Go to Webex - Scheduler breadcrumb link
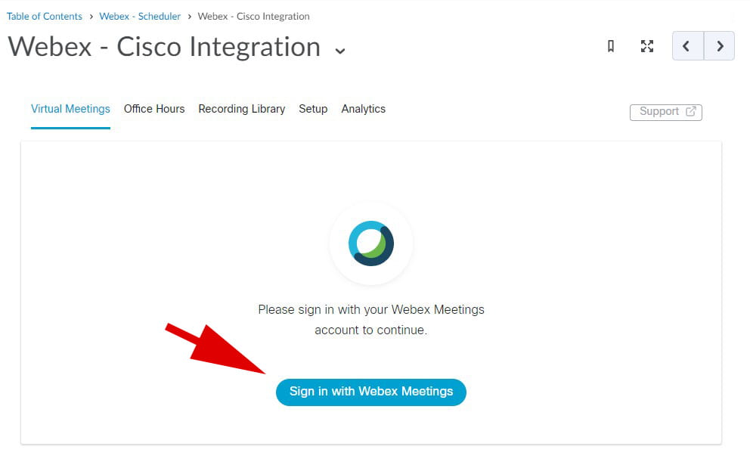This screenshot has height=462, width=750. pos(140,16)
